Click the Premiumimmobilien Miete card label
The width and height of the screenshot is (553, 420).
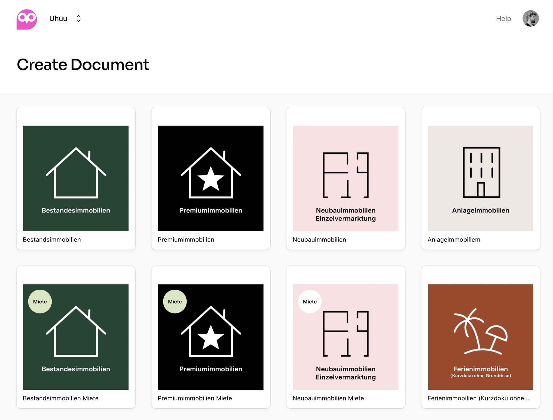tap(195, 398)
